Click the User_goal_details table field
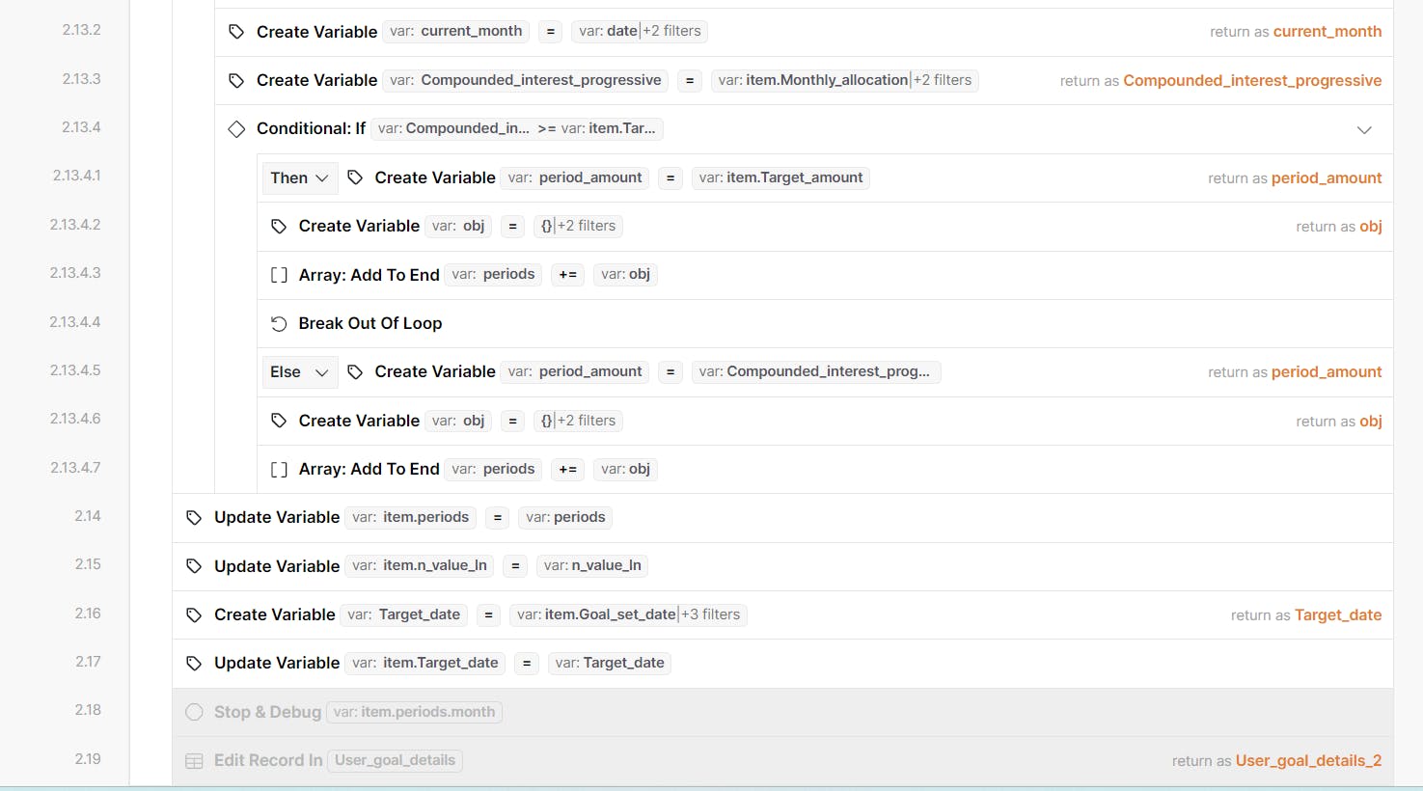The width and height of the screenshot is (1423, 791). pos(395,760)
